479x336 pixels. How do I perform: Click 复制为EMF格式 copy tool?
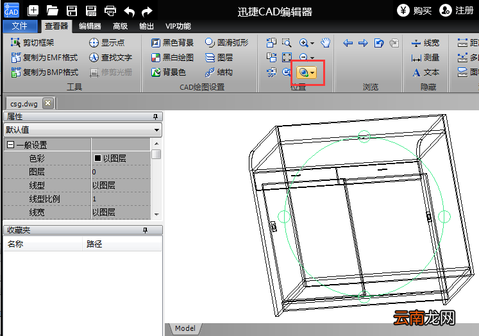[45, 58]
